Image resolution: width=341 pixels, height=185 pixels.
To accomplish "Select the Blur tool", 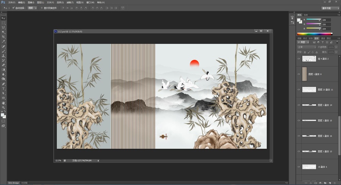I will (x=3, y=74).
